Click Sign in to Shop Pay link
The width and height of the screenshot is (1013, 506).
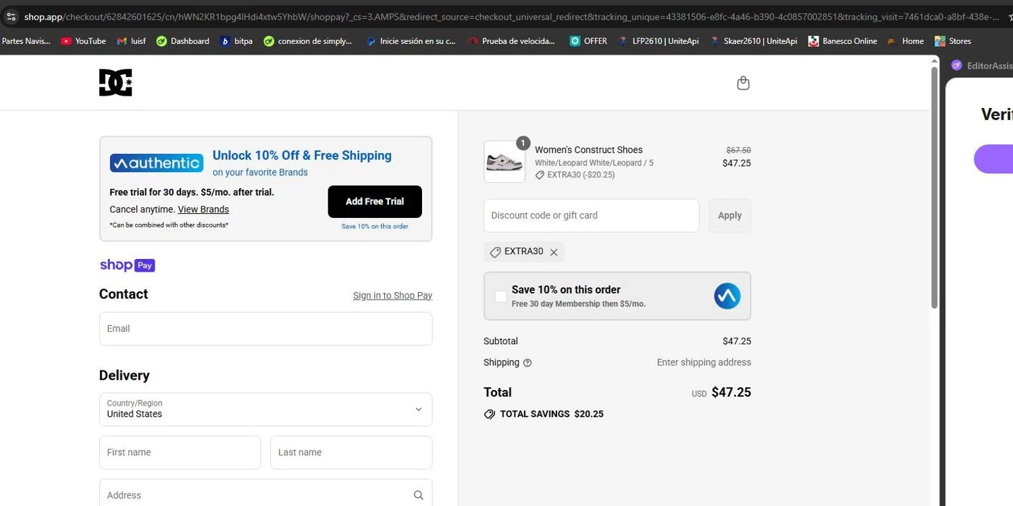[x=392, y=296]
